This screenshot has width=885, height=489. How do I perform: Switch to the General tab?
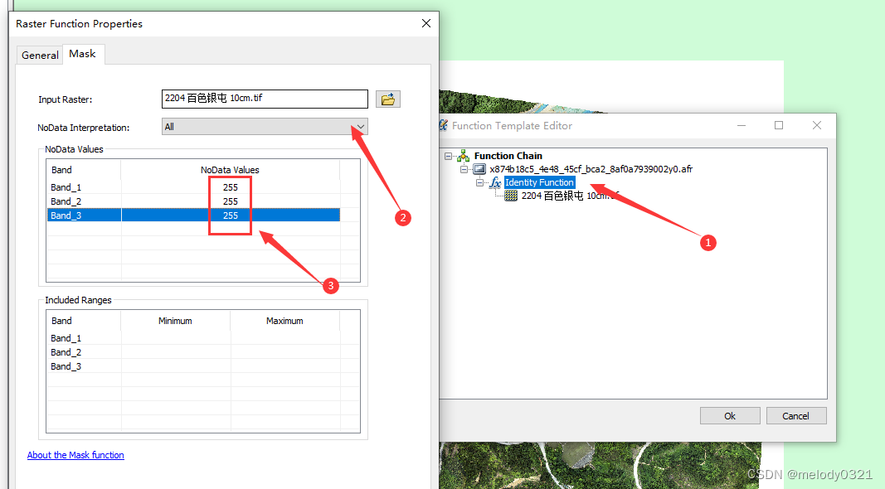[x=40, y=56]
